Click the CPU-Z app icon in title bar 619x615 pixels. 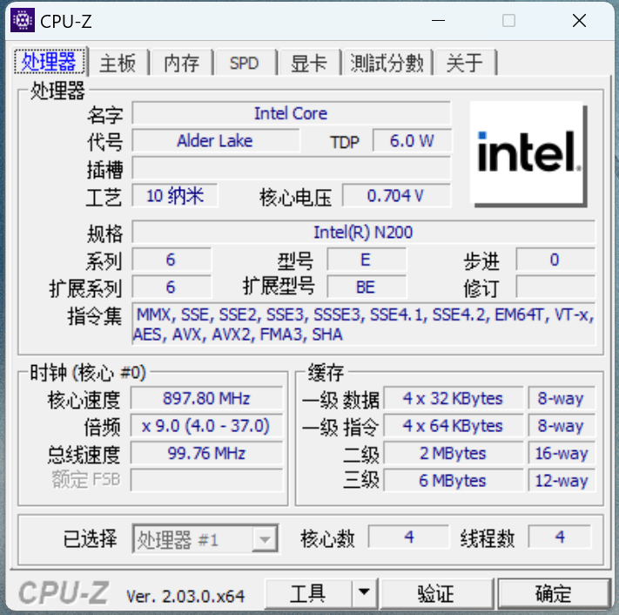pos(23,20)
